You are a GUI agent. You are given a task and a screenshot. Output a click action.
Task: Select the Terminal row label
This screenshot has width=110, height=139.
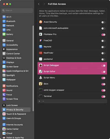[x=48, y=96]
